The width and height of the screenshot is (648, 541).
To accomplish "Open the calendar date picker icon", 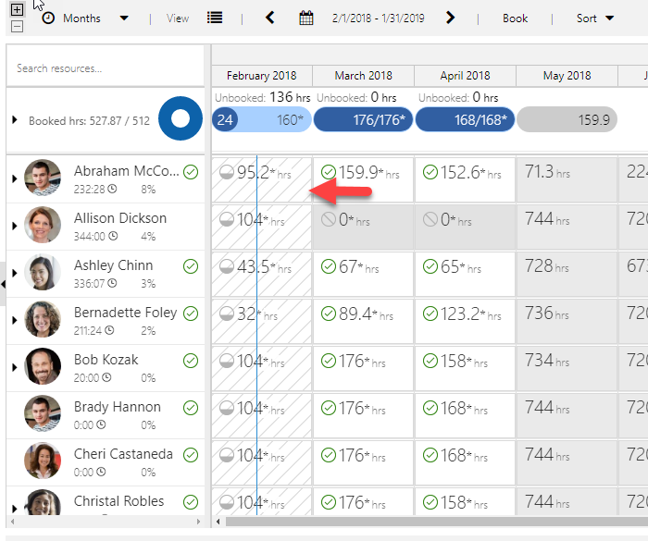I will 306,18.
